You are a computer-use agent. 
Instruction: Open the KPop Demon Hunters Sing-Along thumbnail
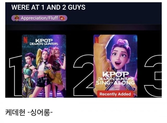click(115, 66)
